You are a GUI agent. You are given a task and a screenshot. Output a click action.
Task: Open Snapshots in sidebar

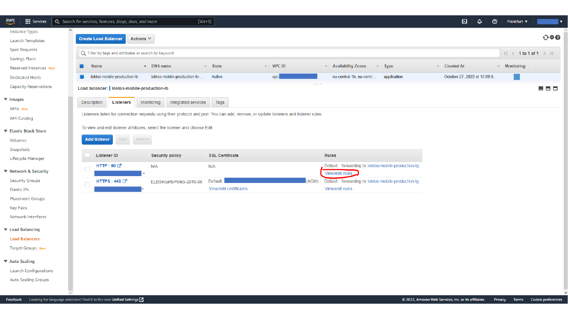coord(20,150)
